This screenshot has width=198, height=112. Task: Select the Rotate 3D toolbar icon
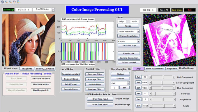(2, 2)
